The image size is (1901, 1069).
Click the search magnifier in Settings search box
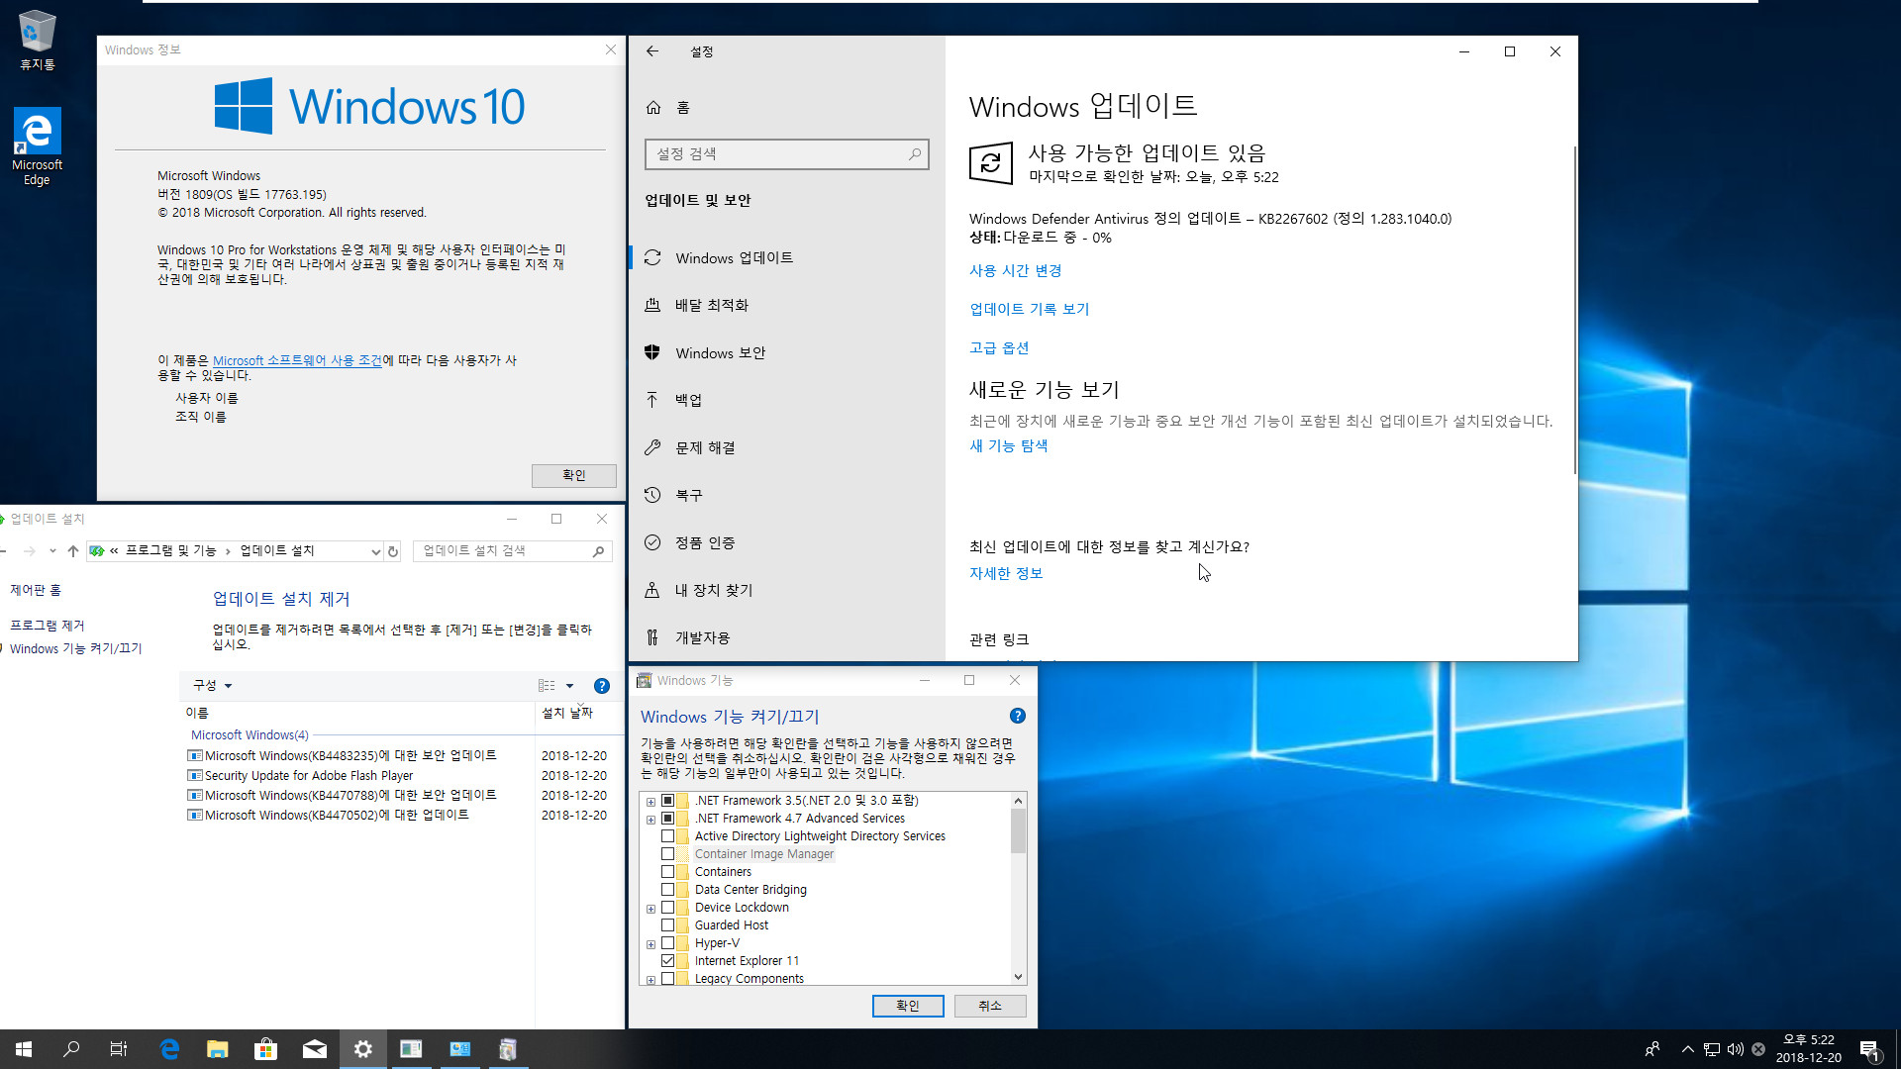click(x=915, y=153)
